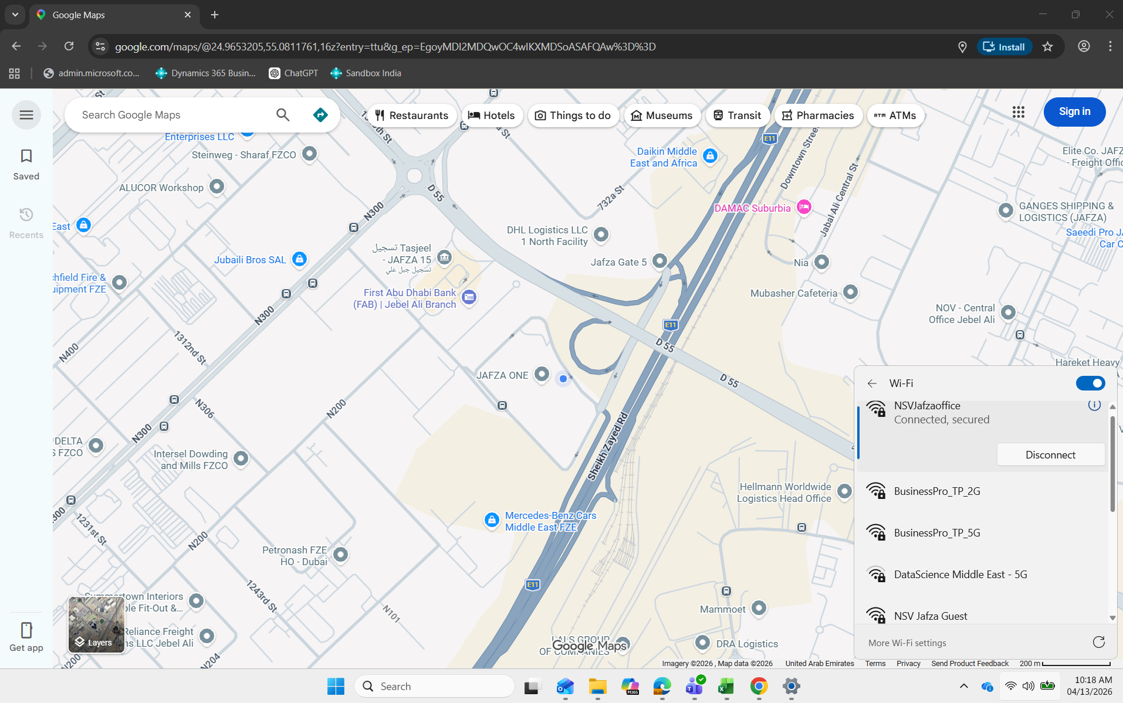Open Recents in the sidebar
1123x703 pixels.
tap(26, 223)
